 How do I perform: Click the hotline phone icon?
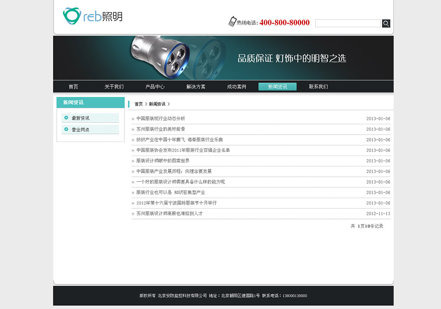(232, 21)
